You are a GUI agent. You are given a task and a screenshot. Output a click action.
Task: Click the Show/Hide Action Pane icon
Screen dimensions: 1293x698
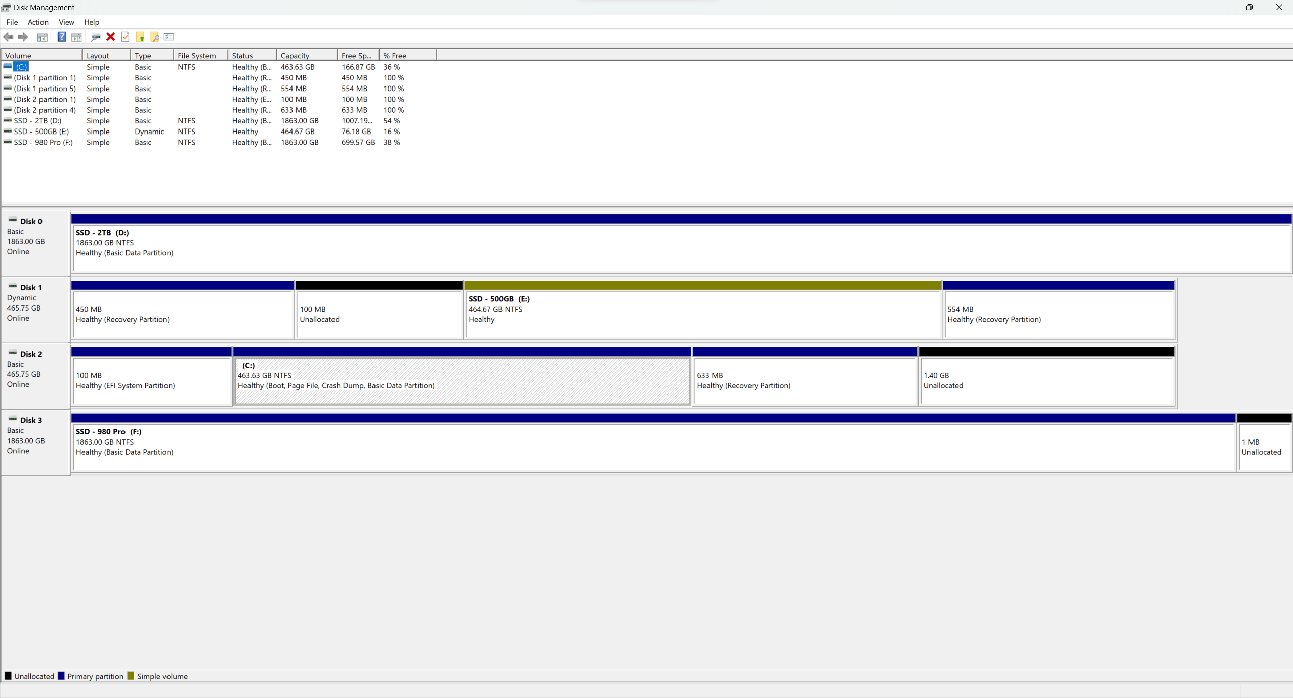click(76, 37)
